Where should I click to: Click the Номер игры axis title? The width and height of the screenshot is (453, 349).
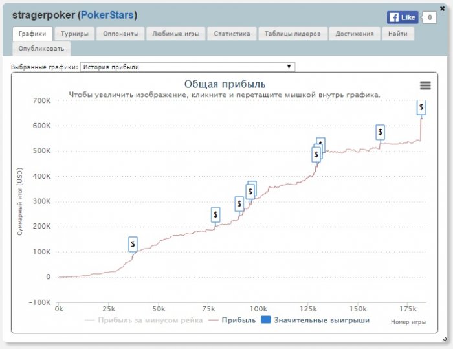(408, 322)
